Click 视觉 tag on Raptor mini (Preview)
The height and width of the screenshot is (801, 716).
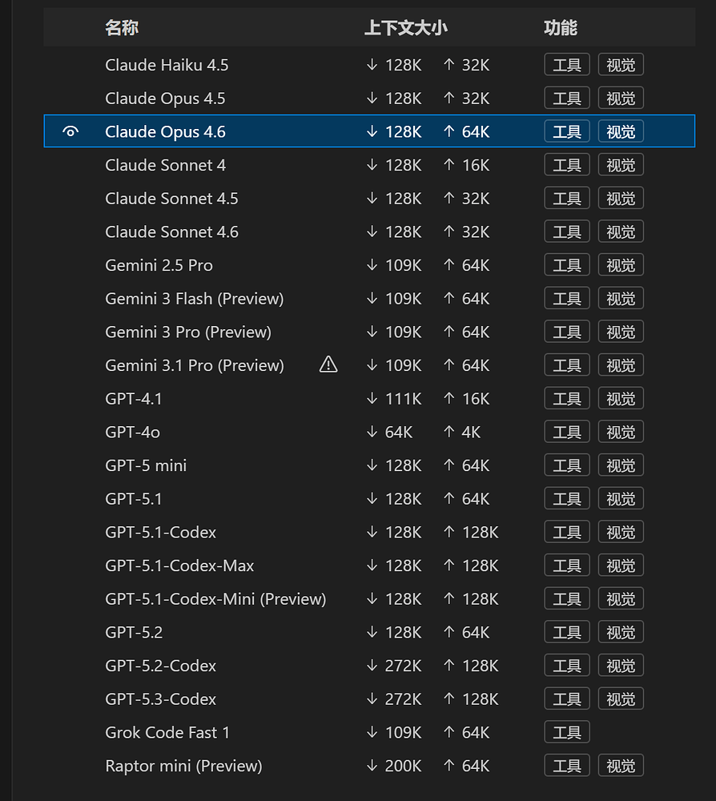(x=621, y=766)
